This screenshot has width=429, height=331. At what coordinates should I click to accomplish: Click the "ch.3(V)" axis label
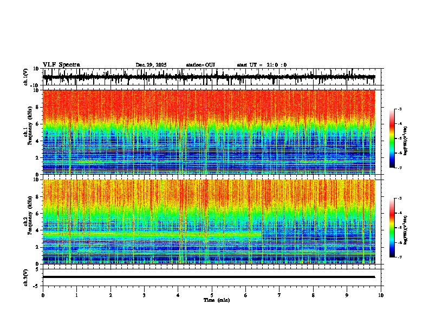[26, 277]
